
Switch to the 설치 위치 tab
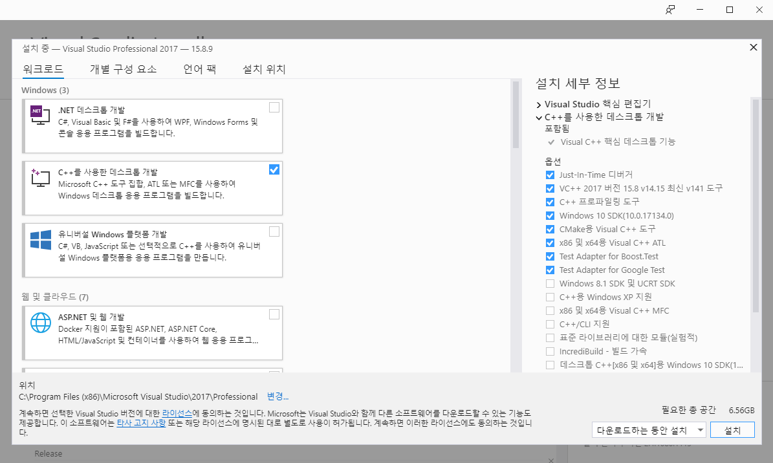[x=264, y=69]
